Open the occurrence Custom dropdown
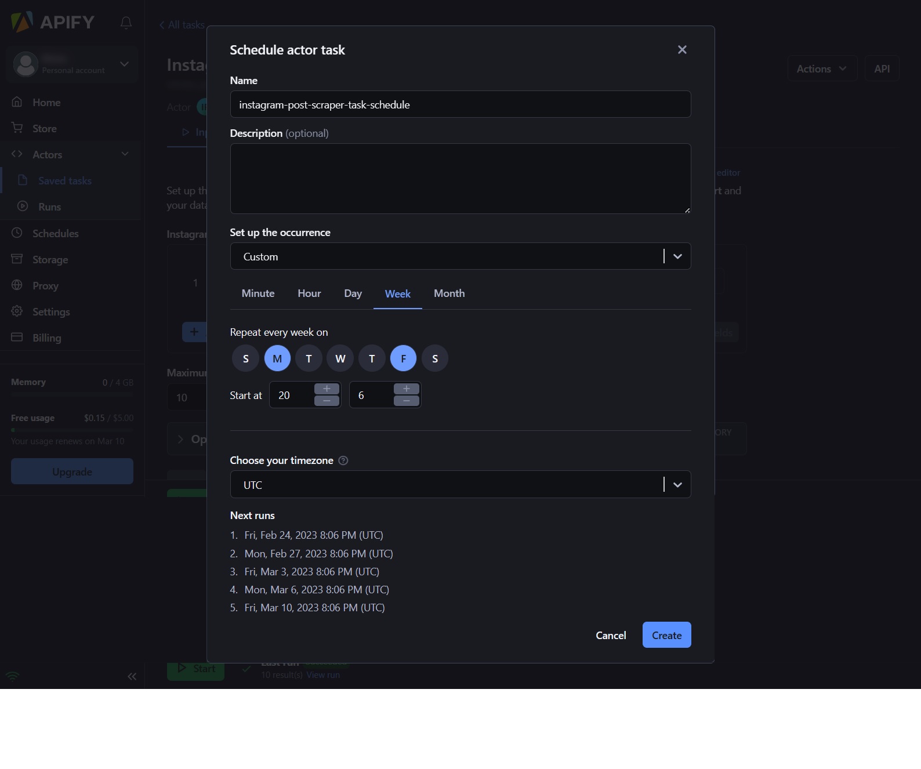This screenshot has height=769, width=921. 460,256
